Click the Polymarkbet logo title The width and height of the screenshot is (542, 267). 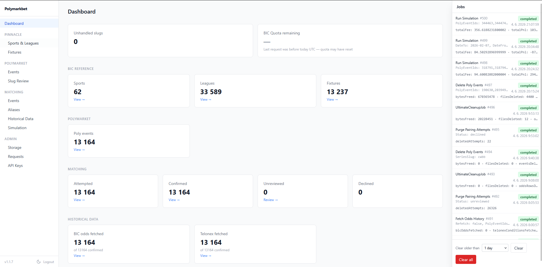16,9
